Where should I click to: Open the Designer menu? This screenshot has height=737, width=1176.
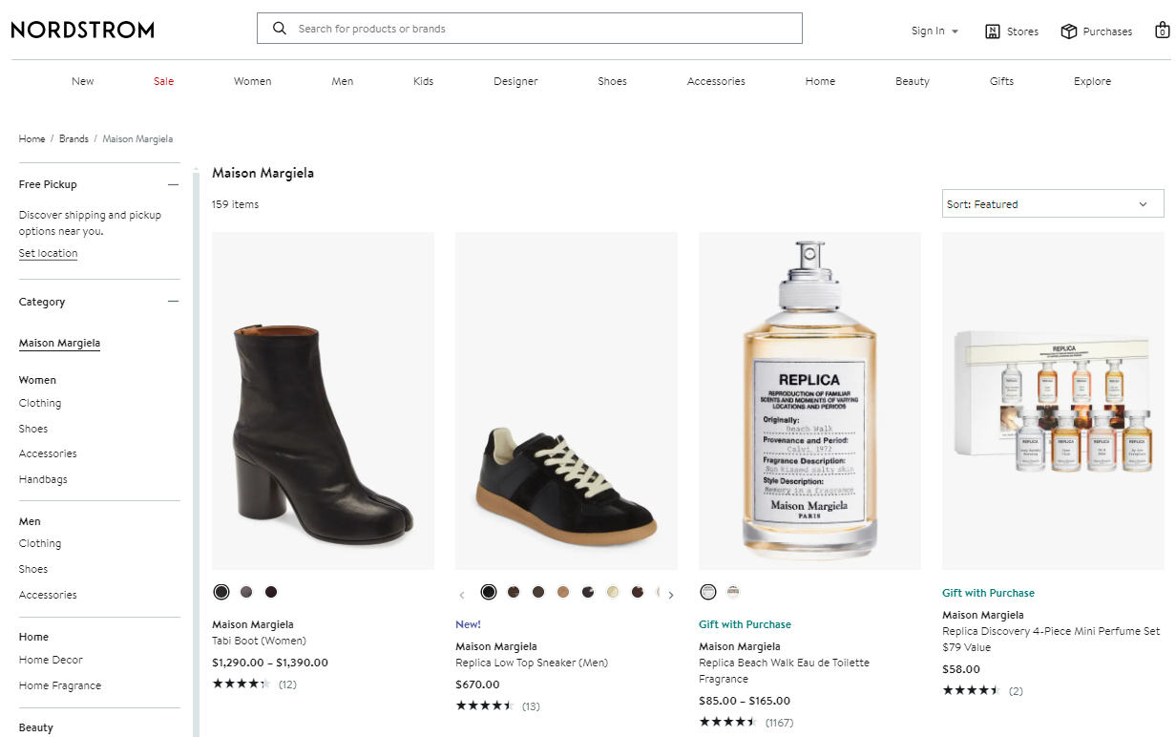[x=515, y=81]
